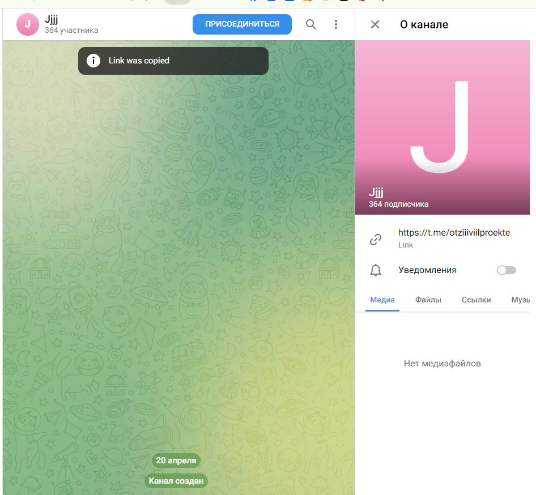The height and width of the screenshot is (495, 536).
Task: Click the info icon in the toast
Action: [x=93, y=61]
